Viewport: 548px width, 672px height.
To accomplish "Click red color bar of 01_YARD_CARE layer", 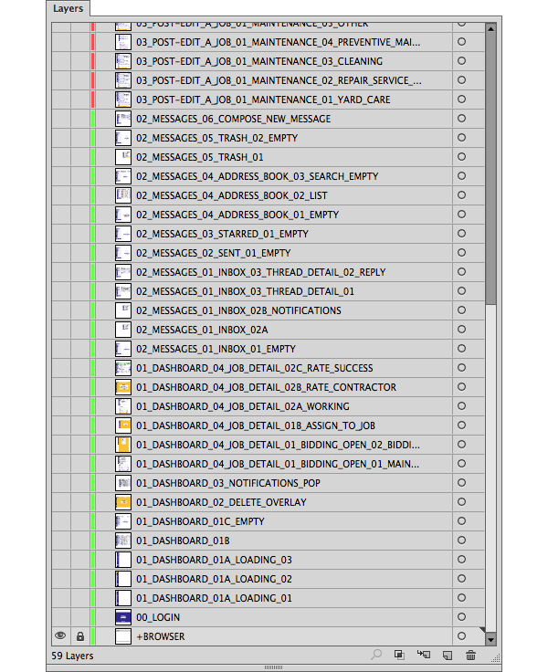I will [x=92, y=100].
